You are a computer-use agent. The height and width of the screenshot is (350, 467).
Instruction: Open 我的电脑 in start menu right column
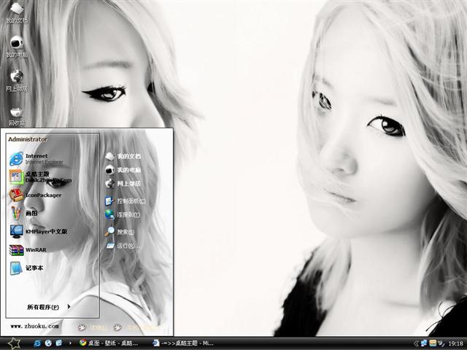point(123,170)
